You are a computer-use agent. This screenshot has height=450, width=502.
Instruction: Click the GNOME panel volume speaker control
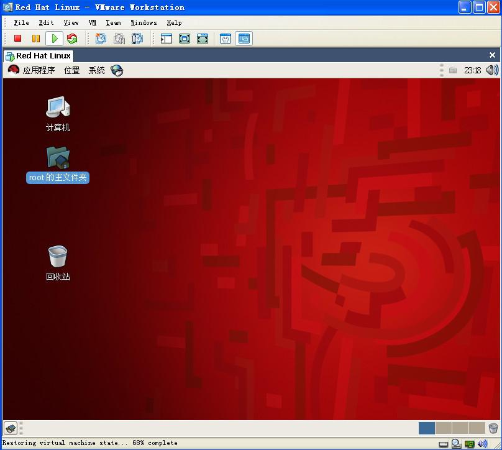pos(491,70)
